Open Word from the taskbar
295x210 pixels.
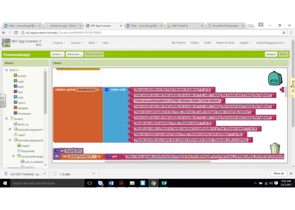[111, 183]
